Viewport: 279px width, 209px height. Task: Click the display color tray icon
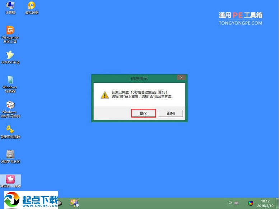(251, 203)
